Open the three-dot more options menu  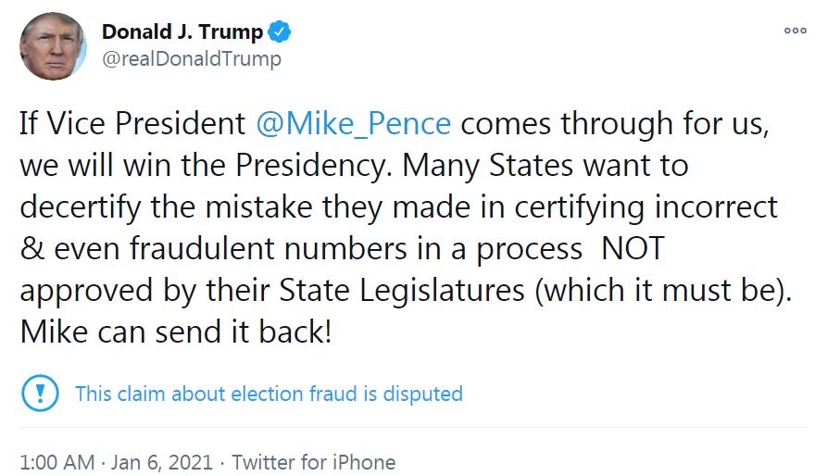click(795, 31)
